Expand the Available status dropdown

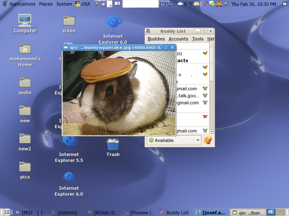pyautogui.click(x=198, y=140)
